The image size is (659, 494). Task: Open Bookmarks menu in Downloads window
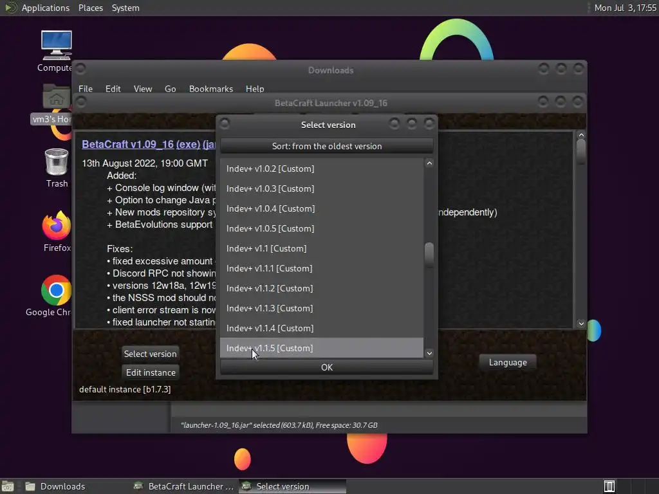pyautogui.click(x=211, y=89)
